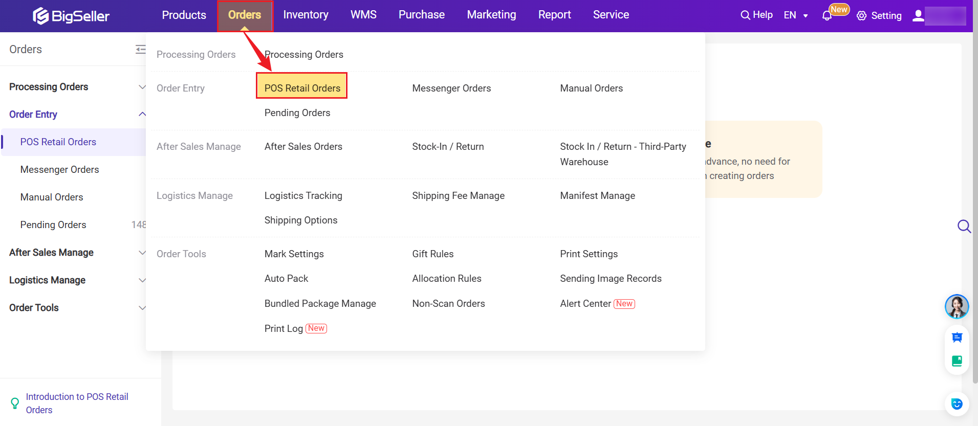Click the Help magnifier icon
The width and height of the screenshot is (978, 426).
745,15
